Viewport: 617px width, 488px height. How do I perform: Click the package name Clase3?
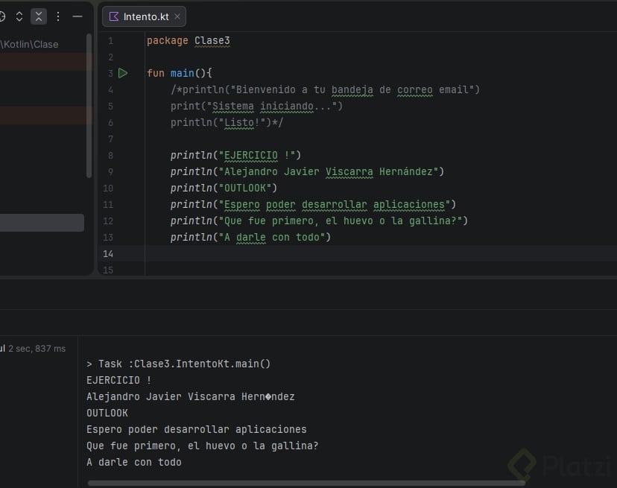tap(212, 40)
